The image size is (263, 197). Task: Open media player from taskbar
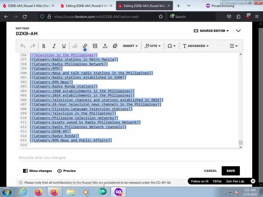86,192
